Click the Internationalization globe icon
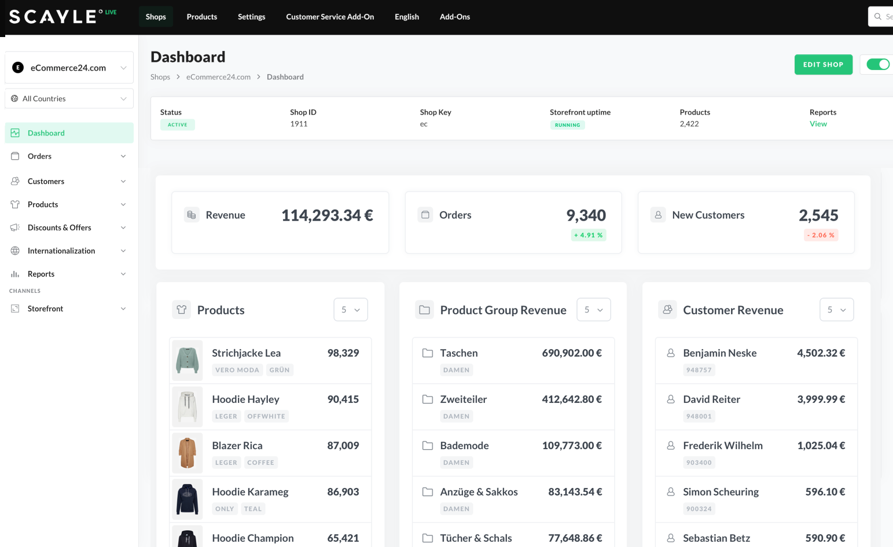The width and height of the screenshot is (893, 547). (16, 251)
